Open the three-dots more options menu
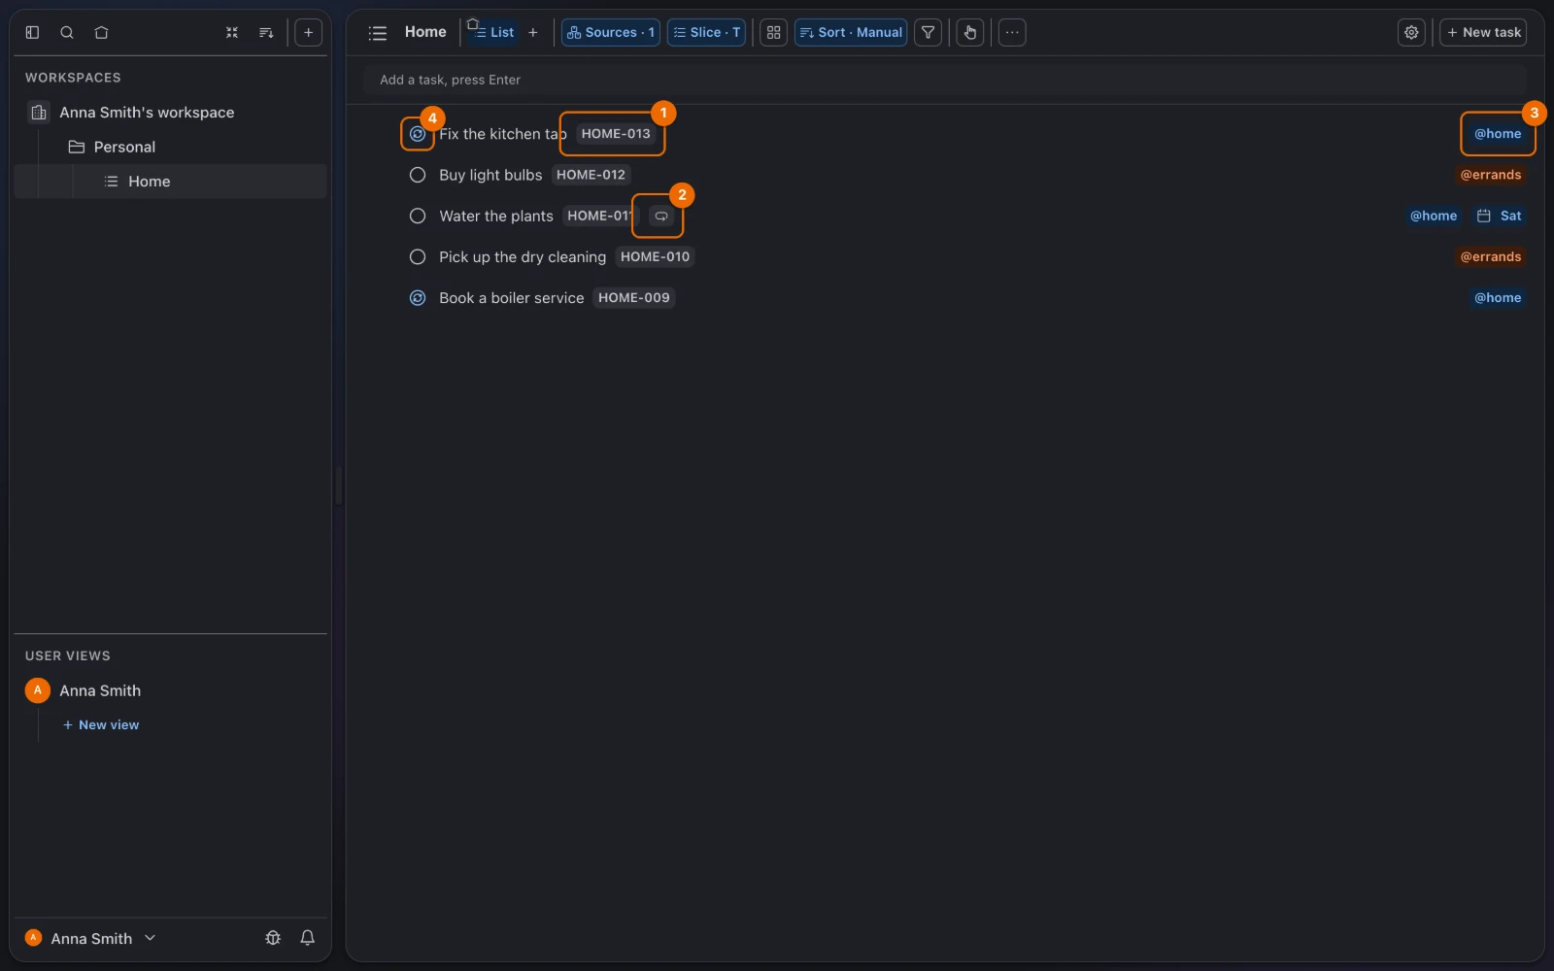 tap(1012, 32)
